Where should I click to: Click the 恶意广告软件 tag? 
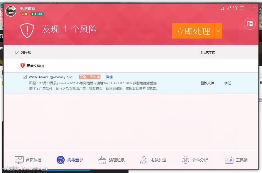tap(90, 77)
